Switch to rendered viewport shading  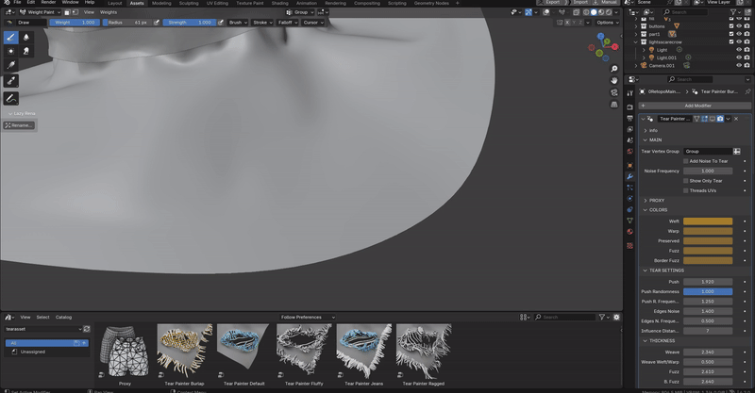(x=609, y=12)
